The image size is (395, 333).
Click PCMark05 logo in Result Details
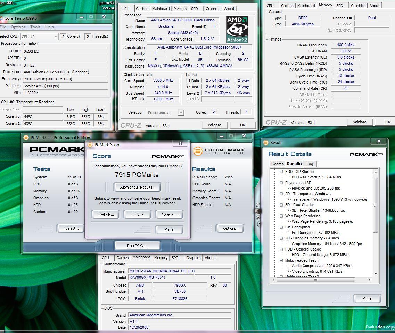click(x=366, y=154)
